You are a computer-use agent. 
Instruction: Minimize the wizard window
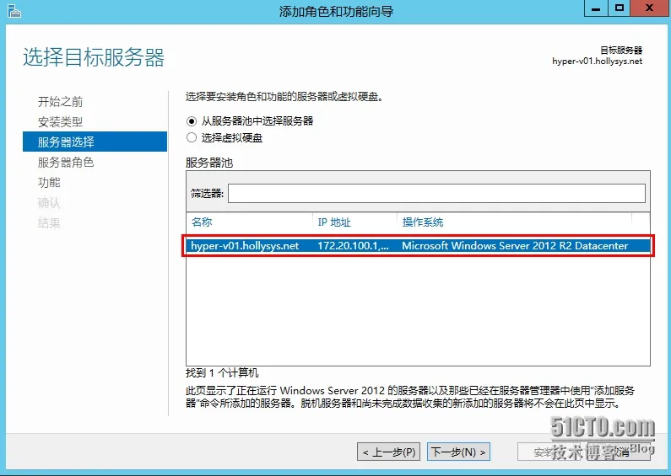pyautogui.click(x=596, y=8)
